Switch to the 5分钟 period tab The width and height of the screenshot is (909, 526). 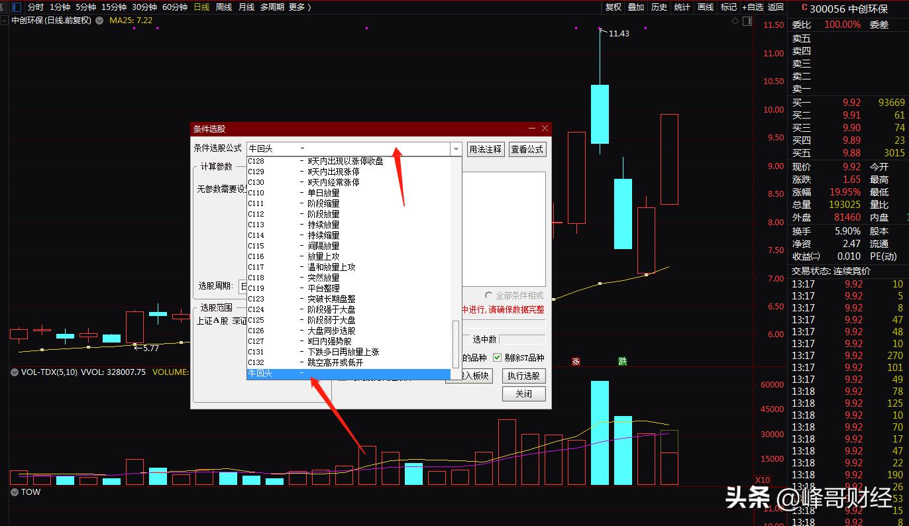(x=85, y=7)
